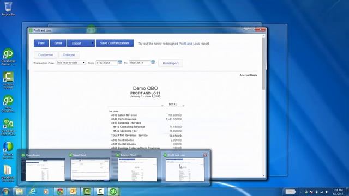Click the 4300 Rent Income row
This screenshot has width=349, height=196.
[146, 140]
